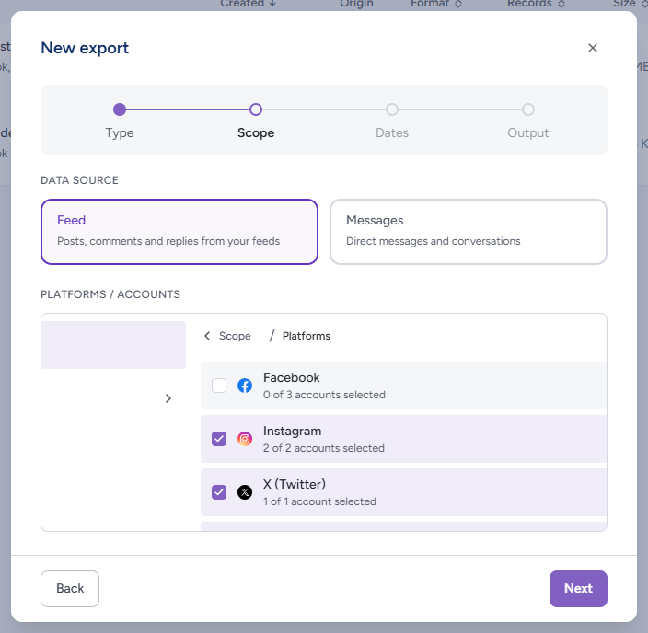648x633 pixels.
Task: Expand the right chevron in left pane
Action: click(168, 398)
